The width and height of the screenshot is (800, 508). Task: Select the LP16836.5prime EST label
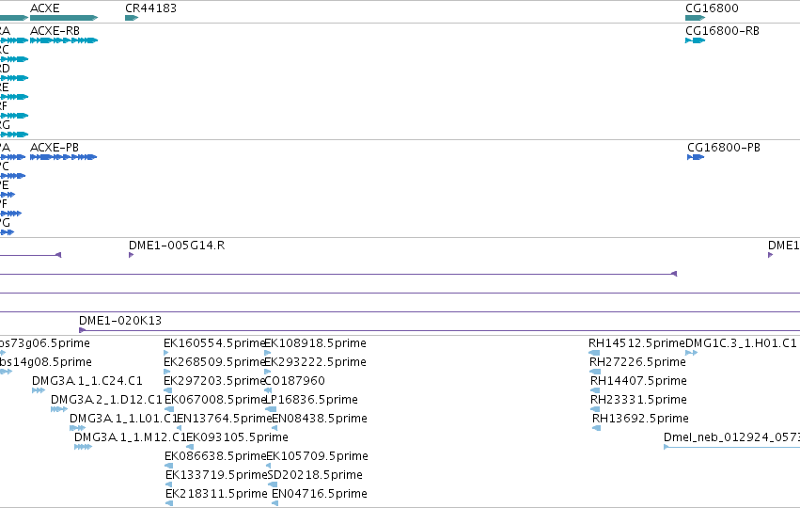point(311,400)
